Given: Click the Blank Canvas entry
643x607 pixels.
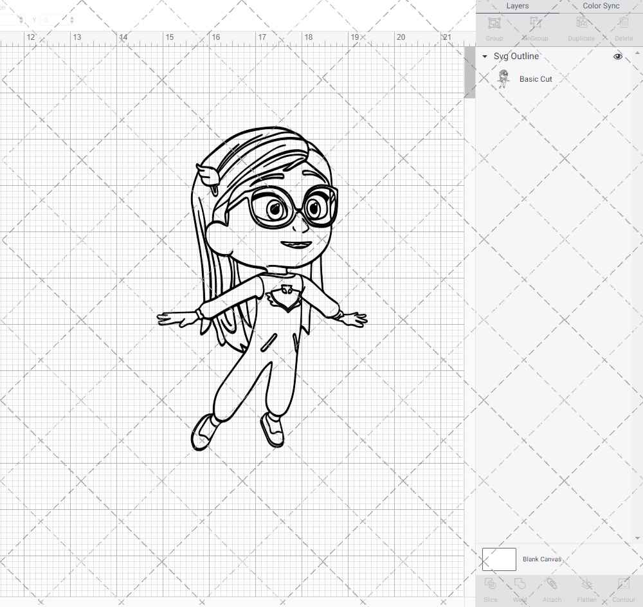Looking at the screenshot, I should (x=542, y=559).
